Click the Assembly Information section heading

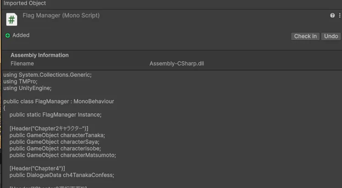click(39, 55)
